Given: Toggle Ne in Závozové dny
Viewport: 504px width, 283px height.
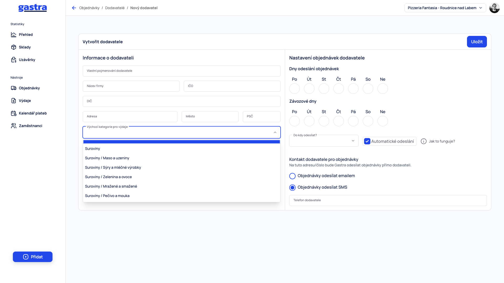Looking at the screenshot, I should click(383, 121).
